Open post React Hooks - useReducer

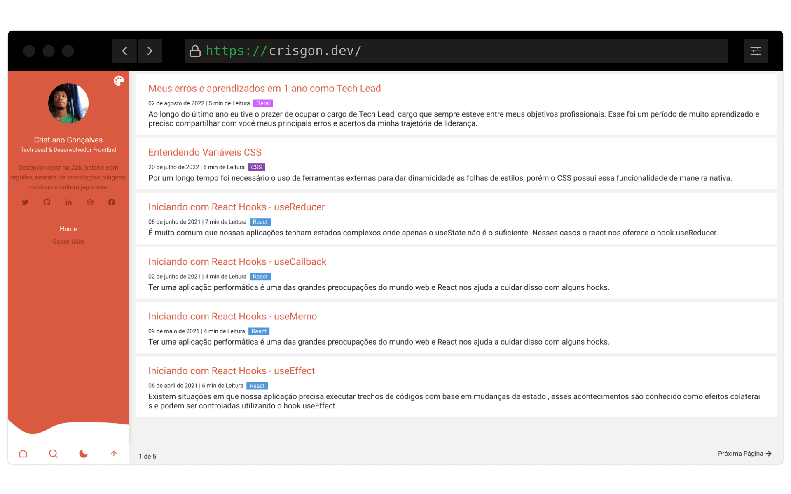pos(236,207)
